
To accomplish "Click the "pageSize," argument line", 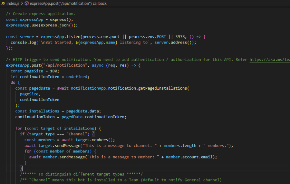I will [30, 94].
